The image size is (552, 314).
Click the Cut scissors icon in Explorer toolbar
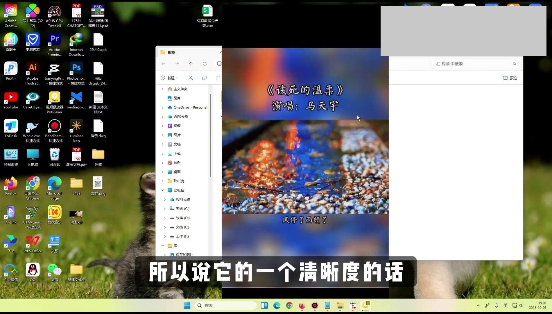click(x=191, y=78)
